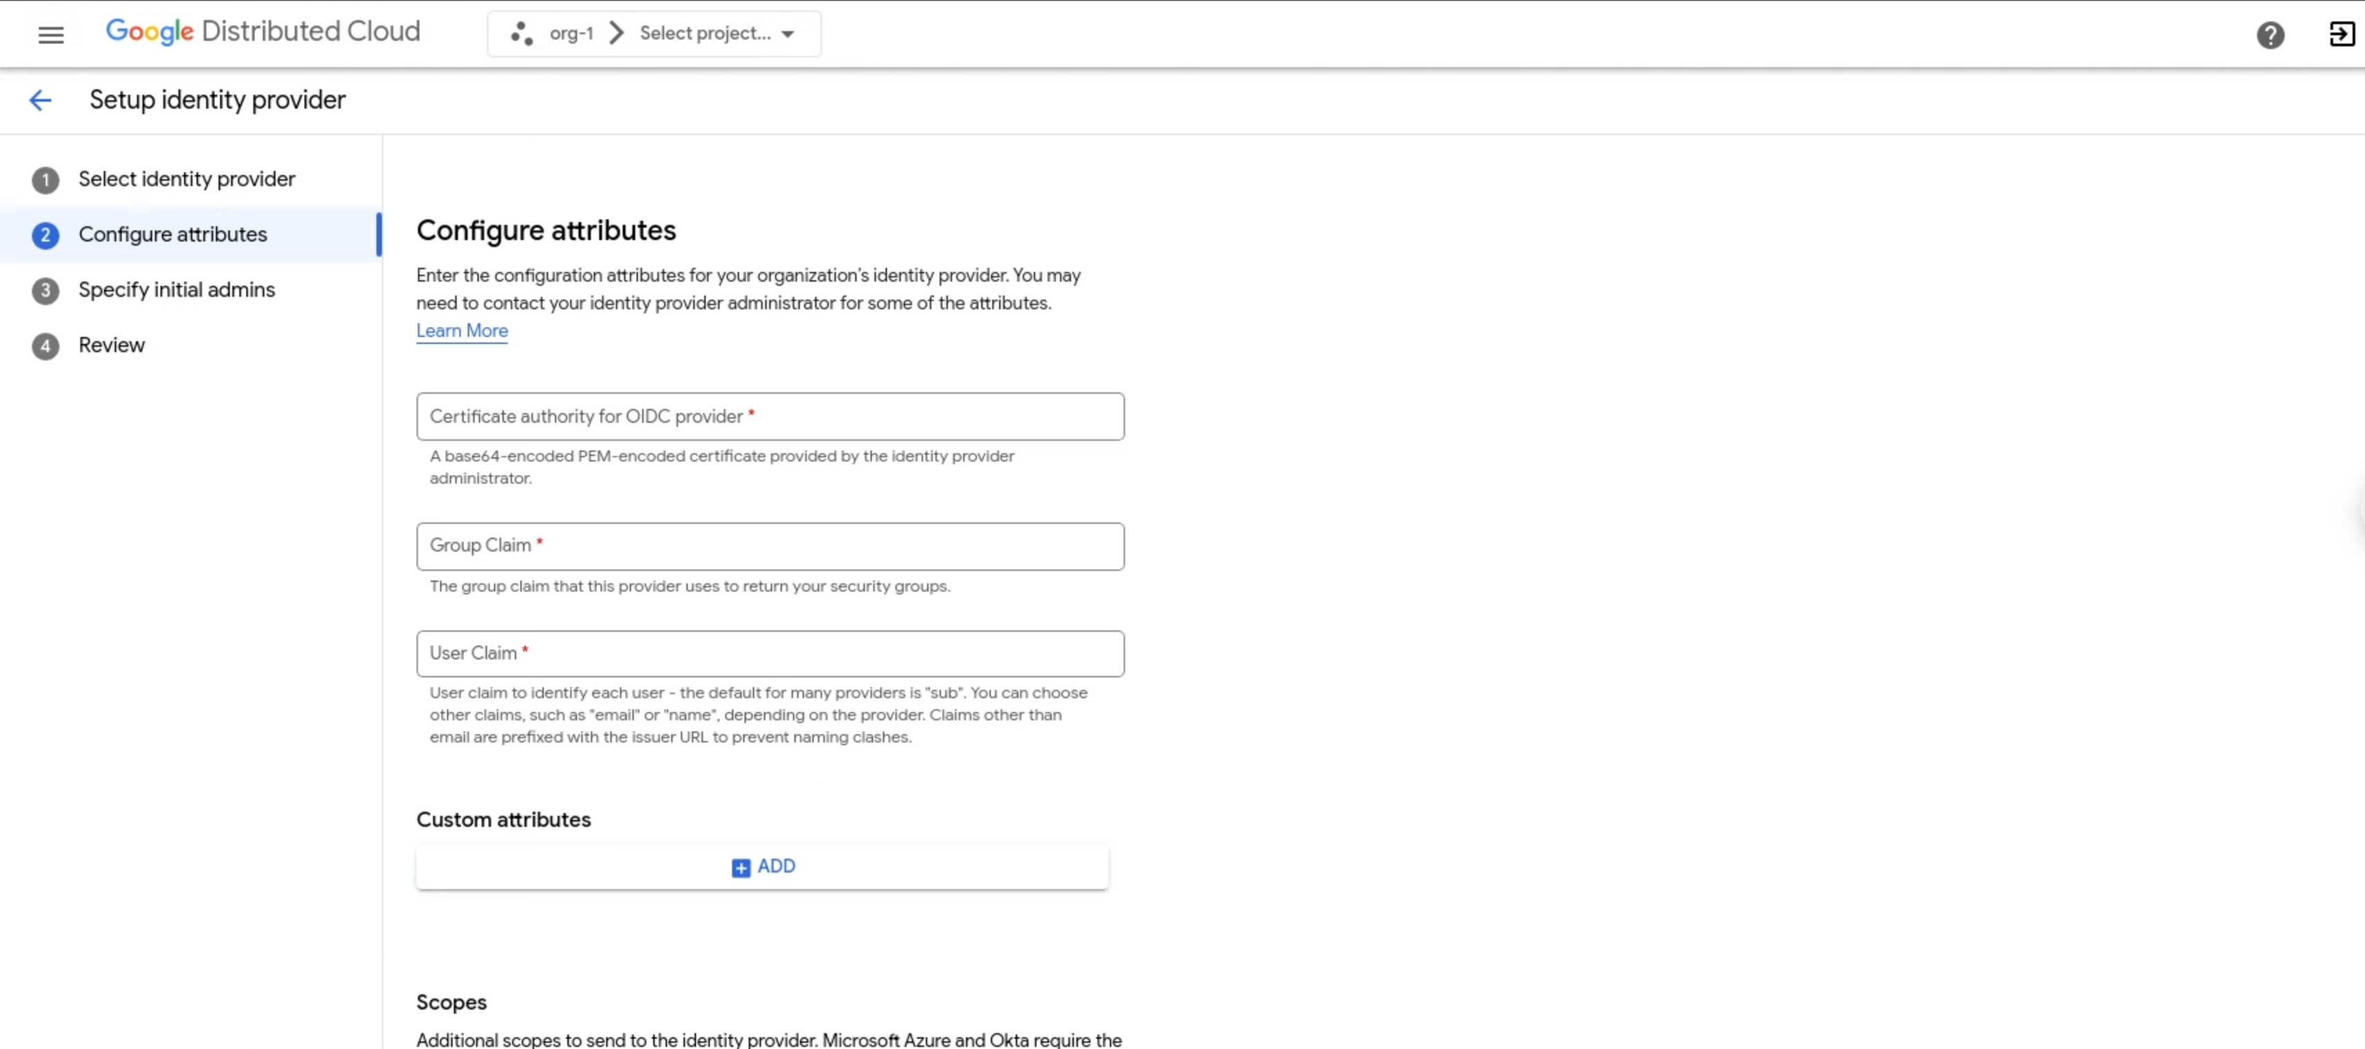Viewport: 2365px width, 1049px height.
Task: Go to Select identity provider step
Action: pyautogui.click(x=186, y=179)
